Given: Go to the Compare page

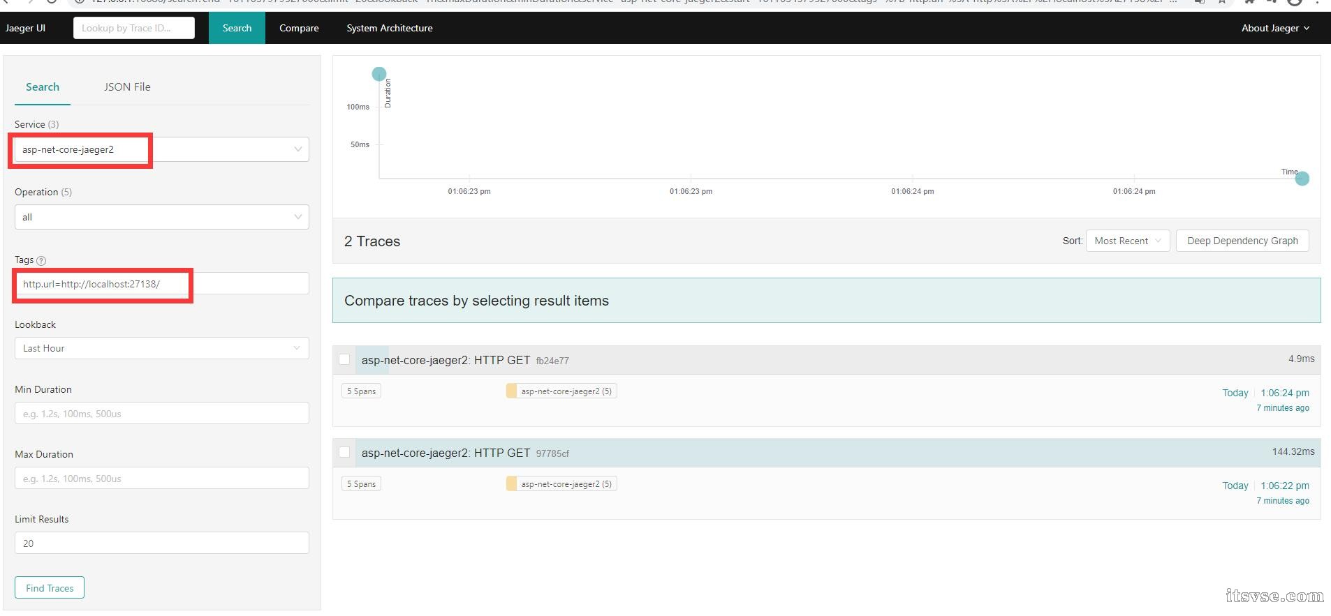Looking at the screenshot, I should pos(299,28).
